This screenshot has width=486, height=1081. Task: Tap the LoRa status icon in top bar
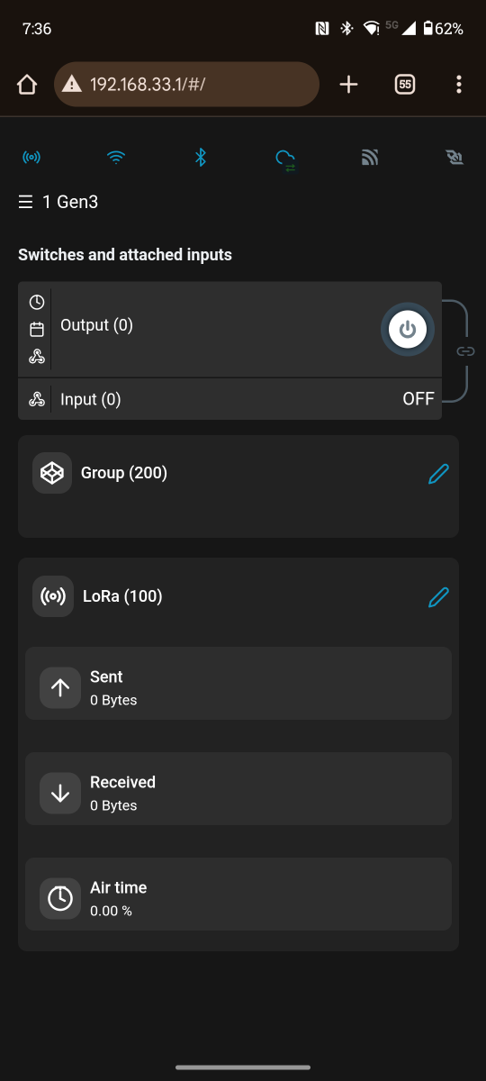point(31,158)
